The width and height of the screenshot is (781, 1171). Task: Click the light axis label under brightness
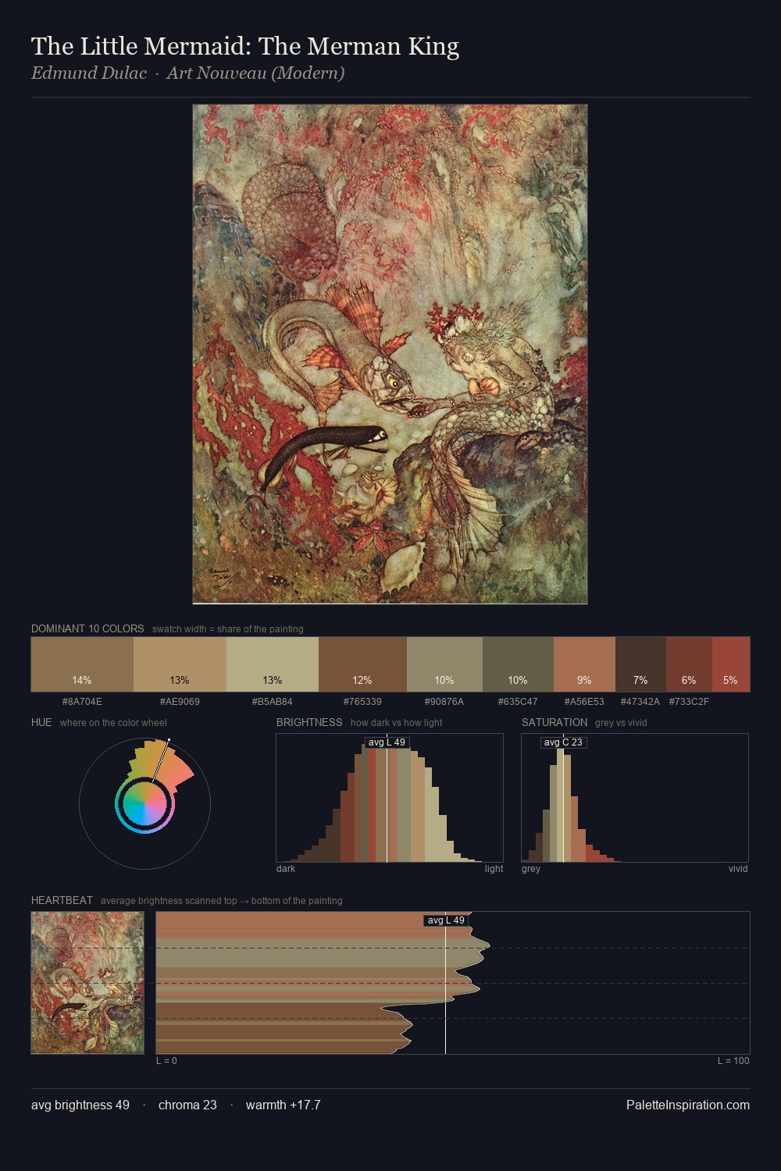tap(494, 869)
